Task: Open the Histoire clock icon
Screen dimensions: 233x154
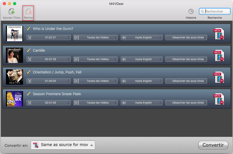Action: tap(191, 11)
